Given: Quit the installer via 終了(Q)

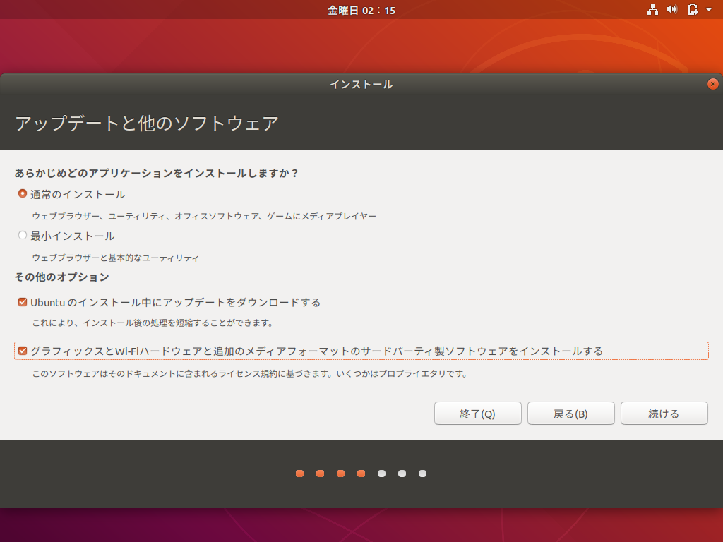Looking at the screenshot, I should click(x=477, y=413).
